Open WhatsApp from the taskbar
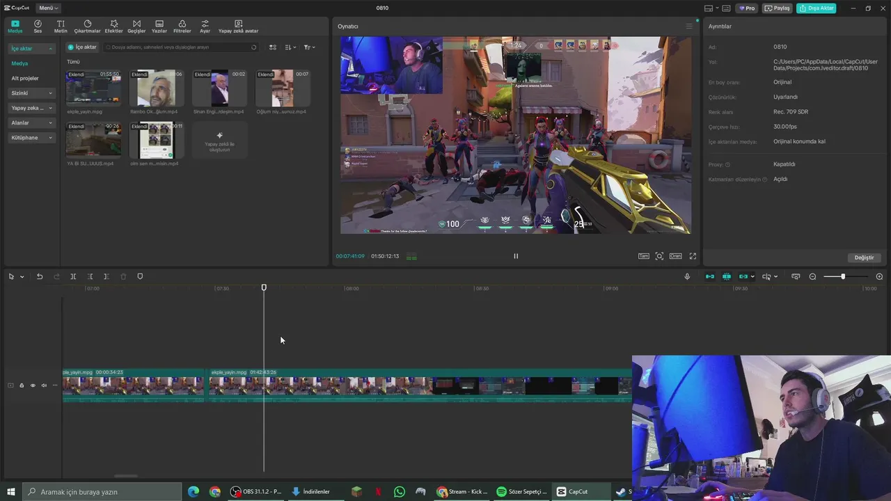This screenshot has width=891, height=501. tap(399, 492)
